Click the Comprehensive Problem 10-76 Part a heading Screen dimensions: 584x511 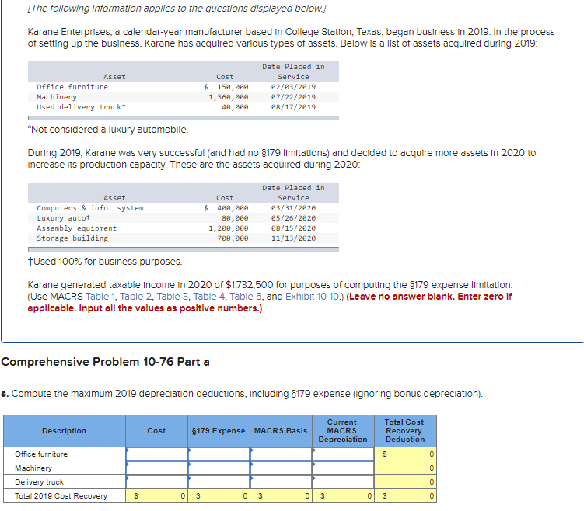[106, 362]
